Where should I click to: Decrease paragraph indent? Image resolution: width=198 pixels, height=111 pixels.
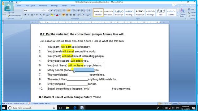79,10
